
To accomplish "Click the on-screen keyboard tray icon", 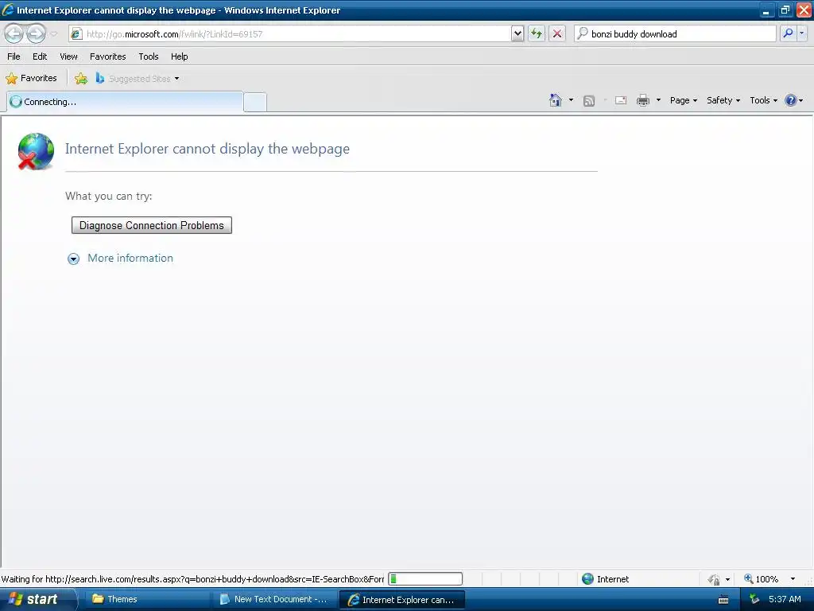I will [x=723, y=600].
